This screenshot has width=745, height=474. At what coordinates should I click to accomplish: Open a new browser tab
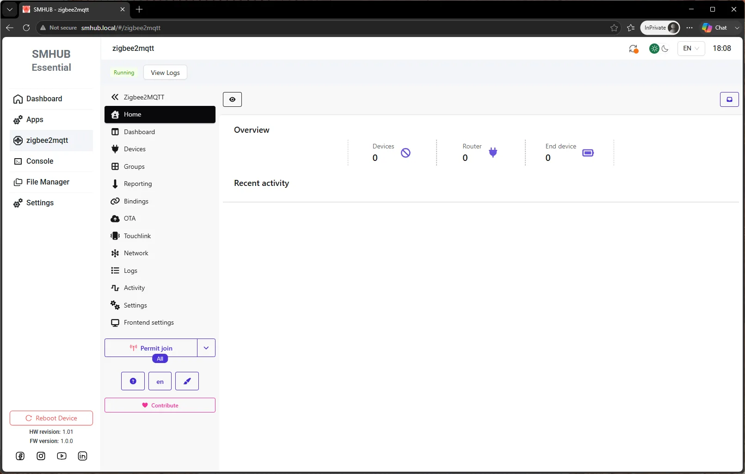tap(139, 9)
